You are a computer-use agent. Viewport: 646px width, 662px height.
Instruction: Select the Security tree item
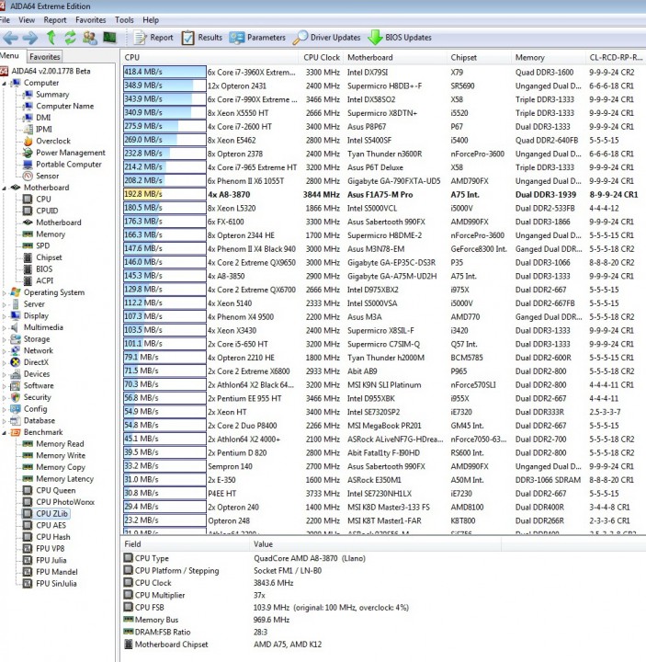(37, 397)
